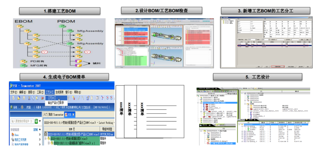Switch to the 我的 Teamcenter tab
The width and height of the screenshot is (320, 152).
(56, 115)
